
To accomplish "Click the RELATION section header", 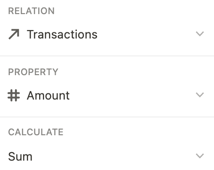I will point(31,11).
